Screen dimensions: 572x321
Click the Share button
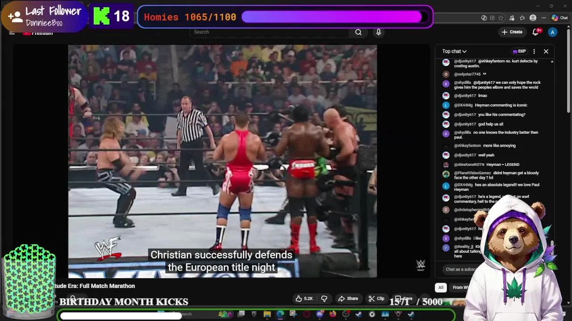(x=348, y=299)
